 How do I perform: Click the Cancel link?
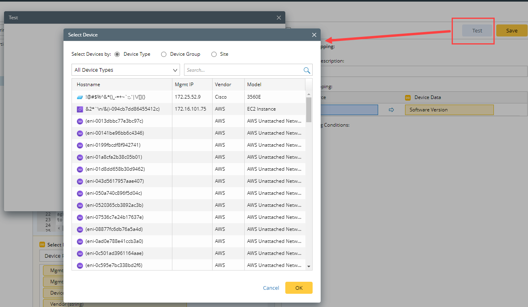[271, 288]
